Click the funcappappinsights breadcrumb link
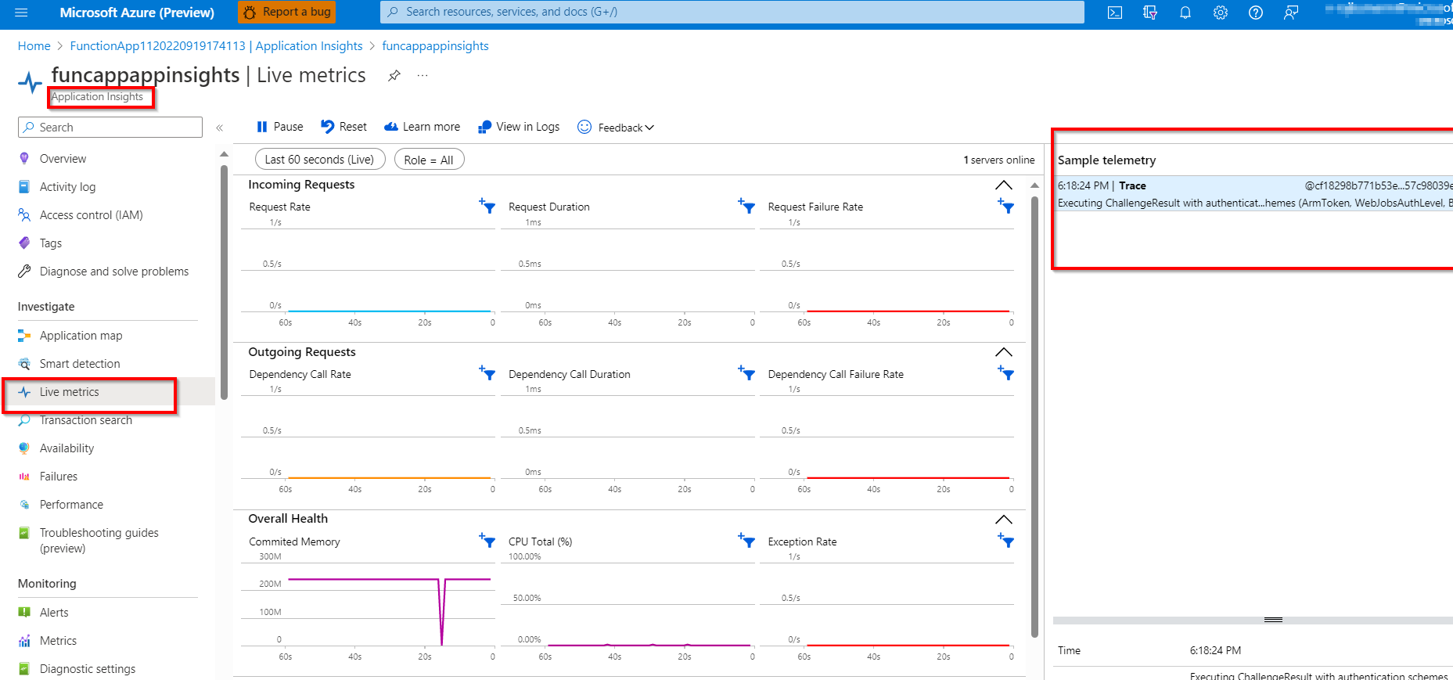The height and width of the screenshot is (680, 1453). click(x=435, y=46)
